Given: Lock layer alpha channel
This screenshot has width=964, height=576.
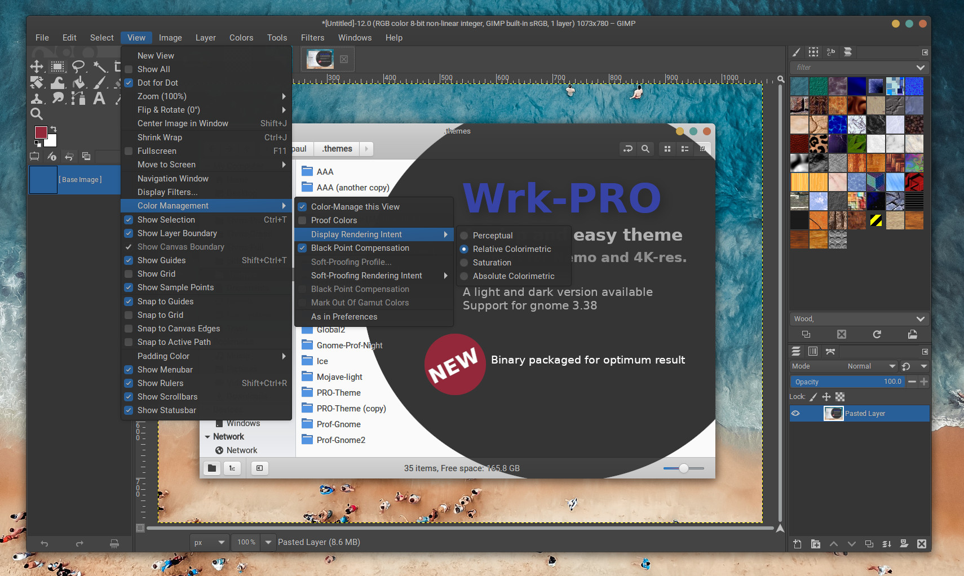Looking at the screenshot, I should tap(840, 397).
